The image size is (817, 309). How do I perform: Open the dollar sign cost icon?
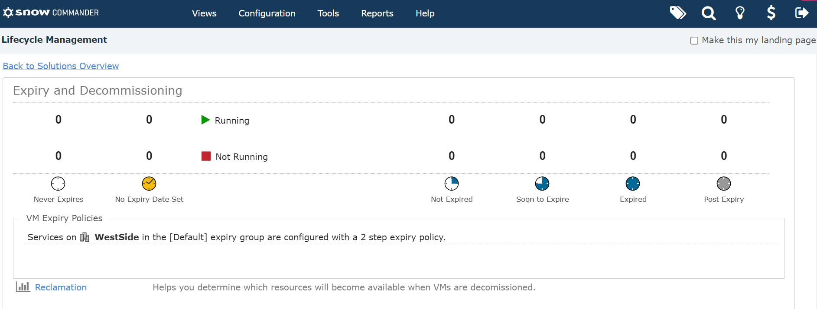pyautogui.click(x=771, y=13)
